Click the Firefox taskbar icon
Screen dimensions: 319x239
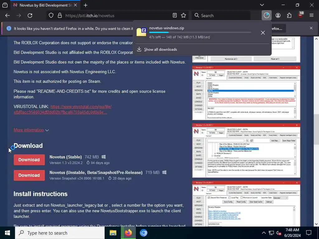(x=128, y=233)
